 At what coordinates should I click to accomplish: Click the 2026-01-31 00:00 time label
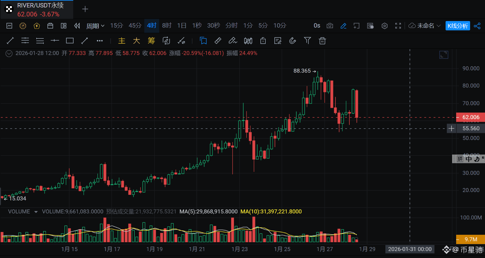410,249
